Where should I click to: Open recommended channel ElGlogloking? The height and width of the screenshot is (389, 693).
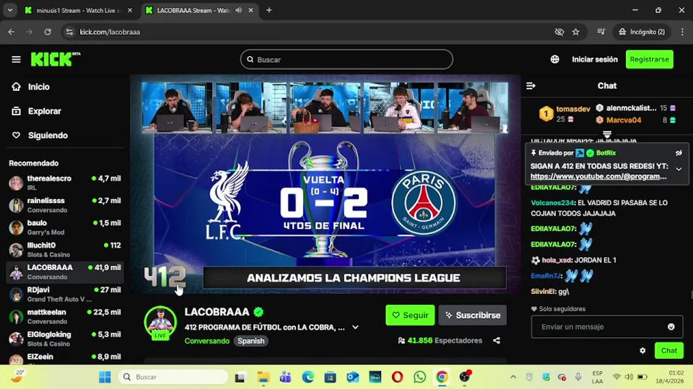tap(65, 339)
